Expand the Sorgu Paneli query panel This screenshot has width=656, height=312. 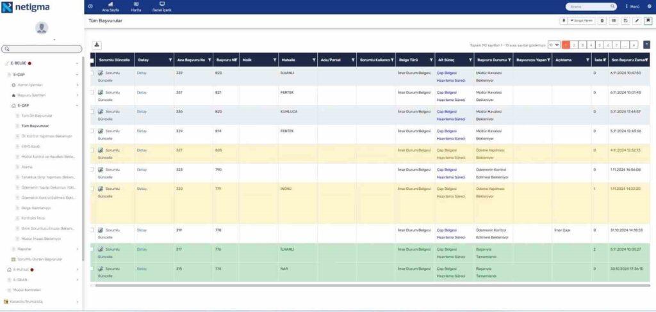point(581,21)
